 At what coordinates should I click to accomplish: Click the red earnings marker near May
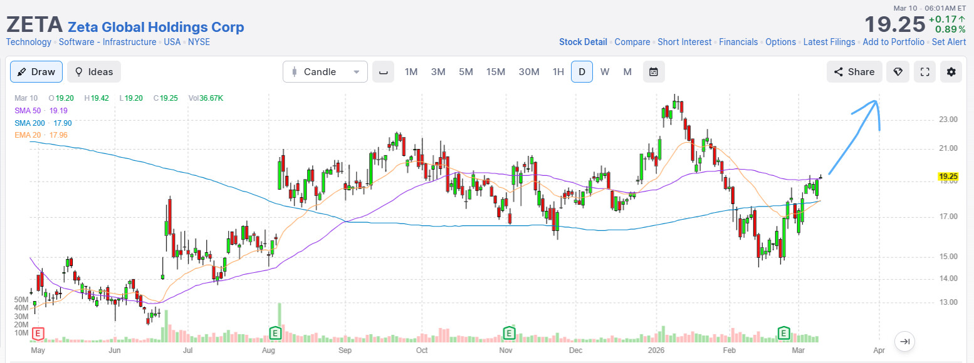[x=39, y=332]
